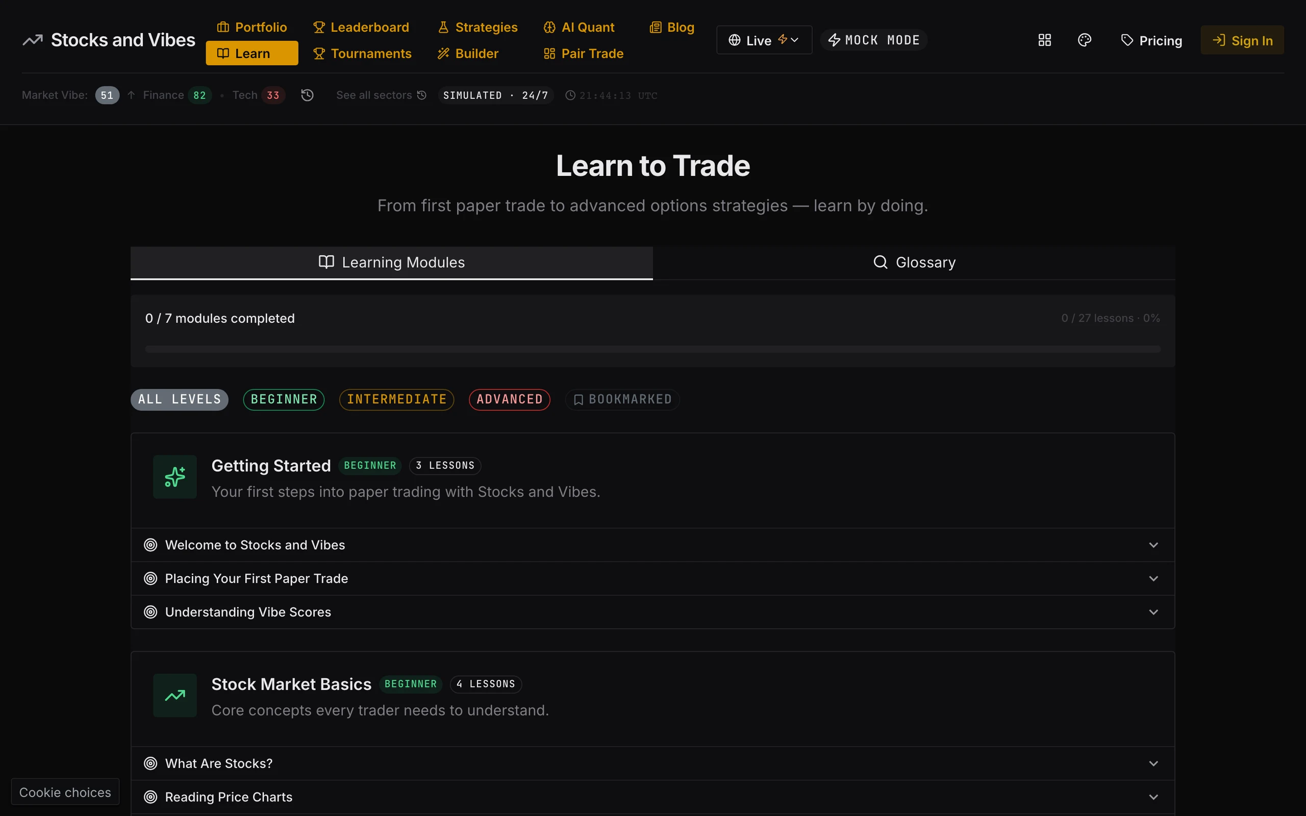This screenshot has width=1306, height=816.
Task: Open the theme palette icon
Action: point(1084,40)
